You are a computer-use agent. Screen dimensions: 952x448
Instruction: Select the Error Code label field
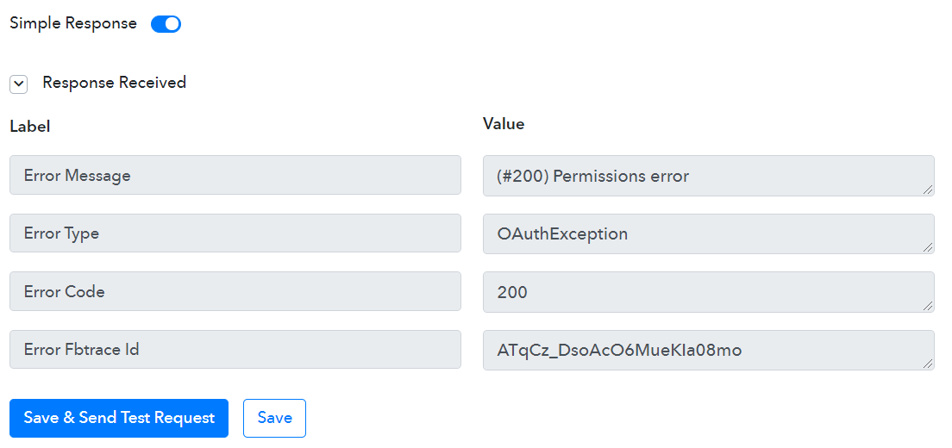(x=235, y=291)
